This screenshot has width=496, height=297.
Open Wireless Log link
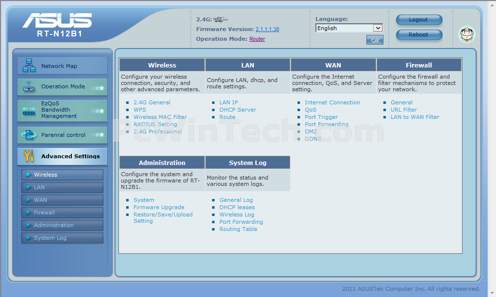click(237, 215)
